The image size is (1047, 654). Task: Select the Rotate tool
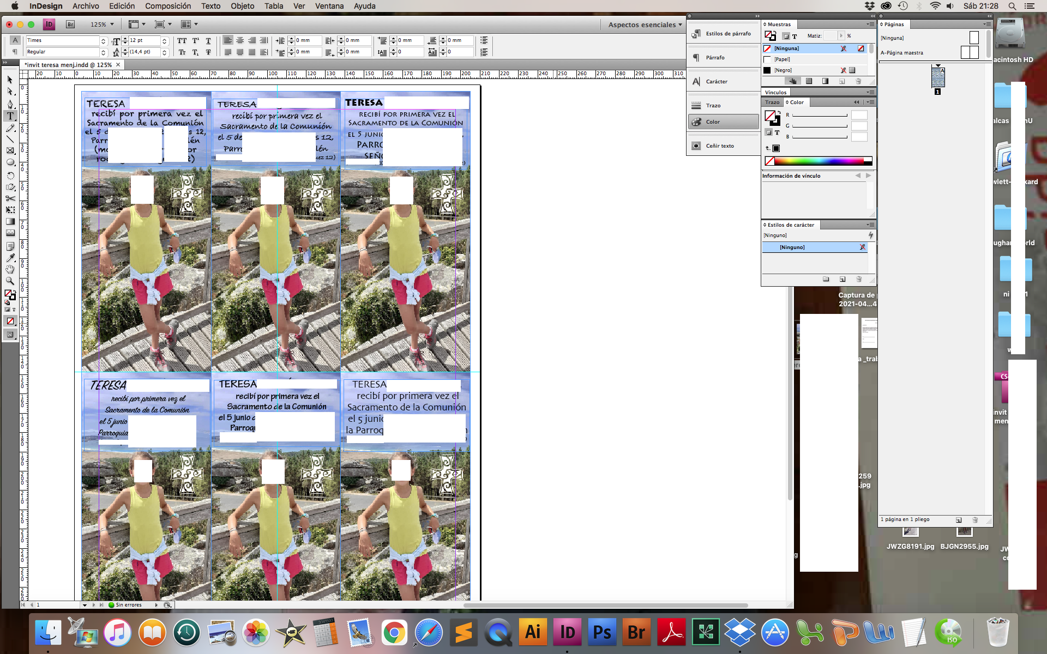pos(10,175)
